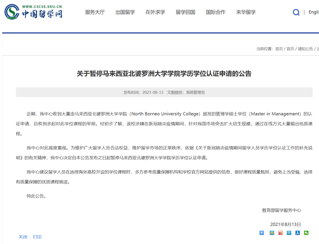The width and height of the screenshot is (319, 244).
Task: Open the 服务大厅 menu
Action: [x=95, y=12]
